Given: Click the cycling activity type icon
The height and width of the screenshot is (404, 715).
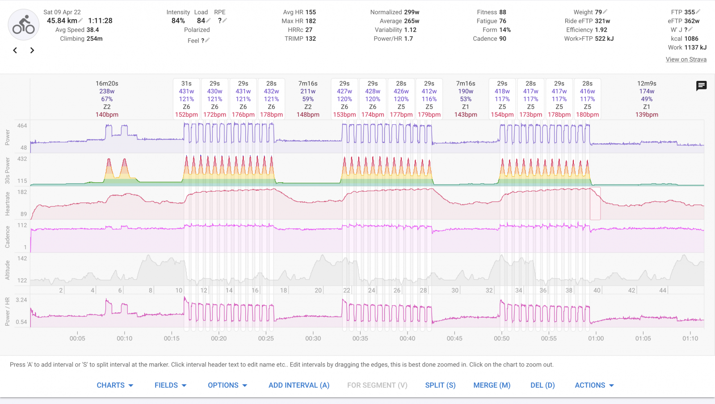Looking at the screenshot, I should click(24, 25).
